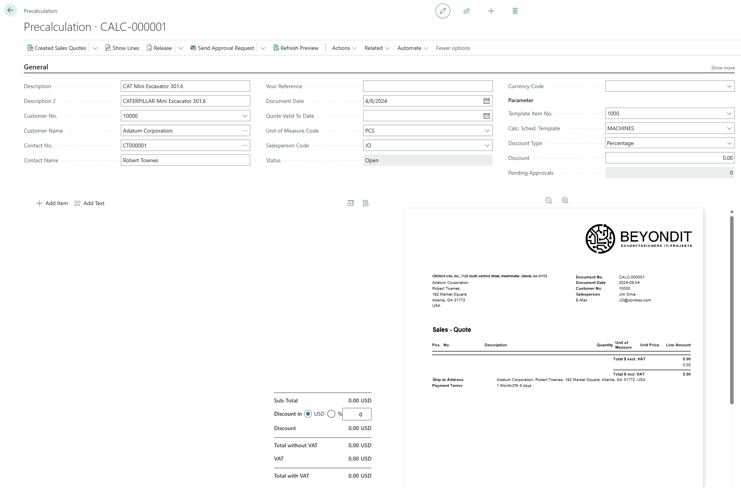Screen dimensions: 741x489
Task: Expand the Discount Type dropdown
Action: (x=729, y=143)
